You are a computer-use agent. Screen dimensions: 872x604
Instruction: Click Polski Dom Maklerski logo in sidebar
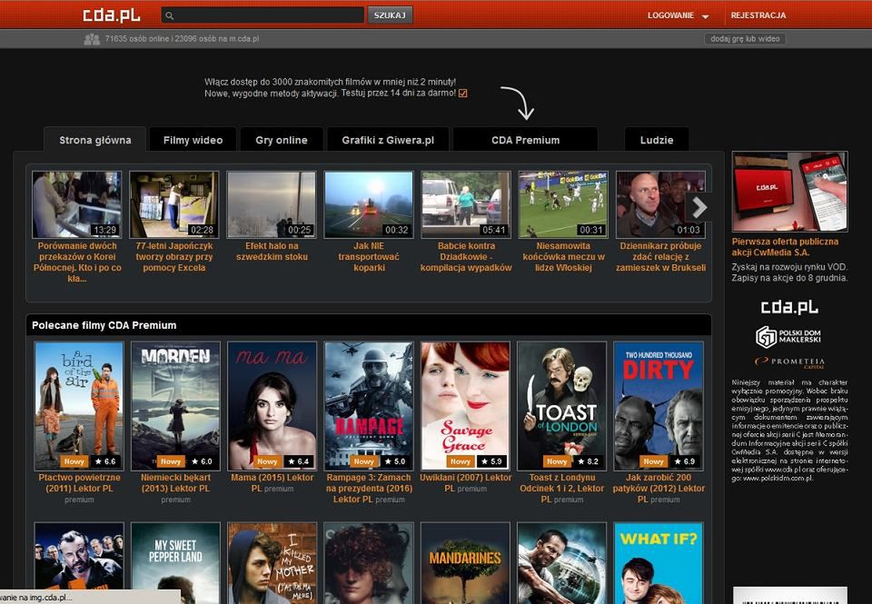[x=788, y=336]
